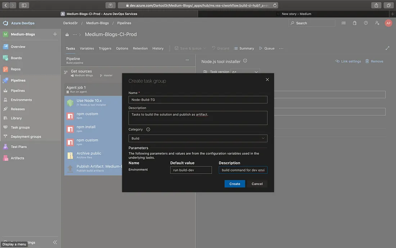The width and height of the screenshot is (396, 248).
Task: Click the info icon next to Category
Action: [x=148, y=129]
